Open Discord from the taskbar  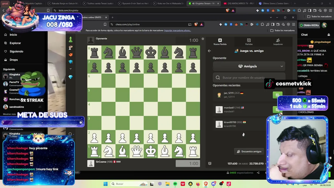tap(213, 184)
